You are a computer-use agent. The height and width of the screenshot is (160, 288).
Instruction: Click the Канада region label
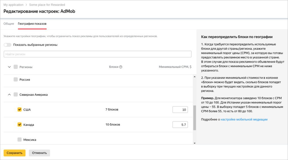(29, 125)
